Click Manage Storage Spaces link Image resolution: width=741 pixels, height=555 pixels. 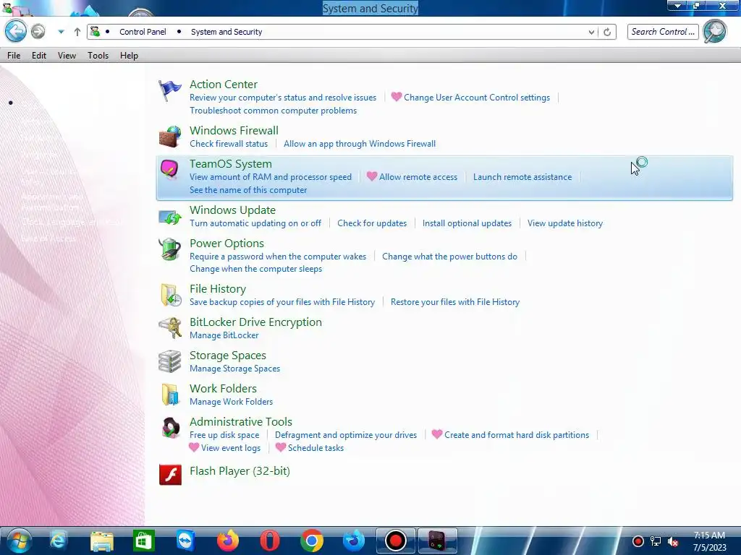(x=235, y=369)
